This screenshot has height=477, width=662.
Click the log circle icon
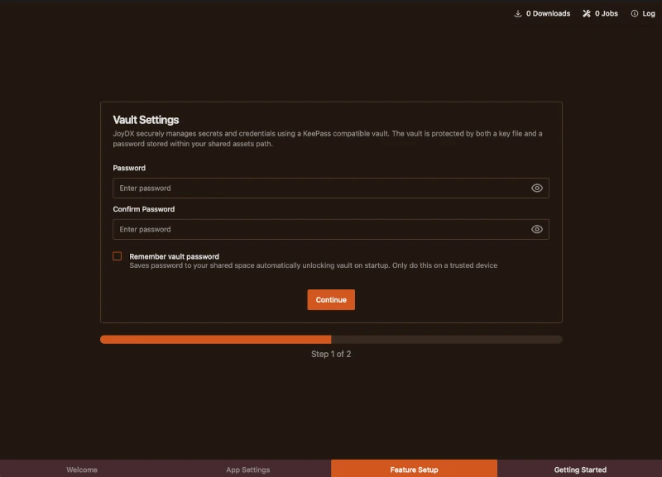pos(634,13)
